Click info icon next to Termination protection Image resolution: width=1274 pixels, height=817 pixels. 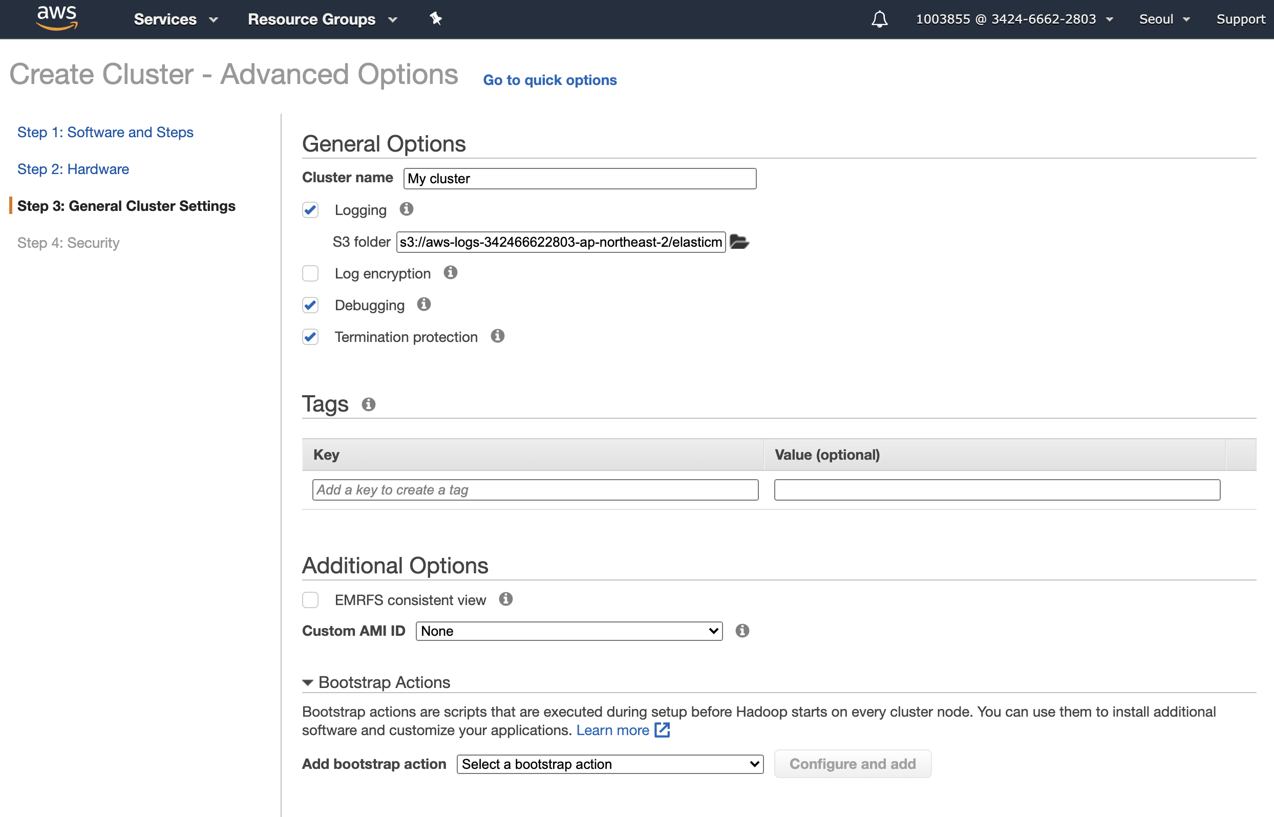[497, 336]
